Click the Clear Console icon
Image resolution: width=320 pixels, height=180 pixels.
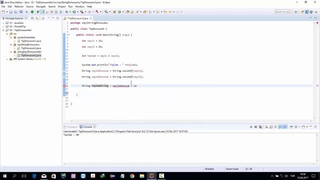click(x=266, y=127)
